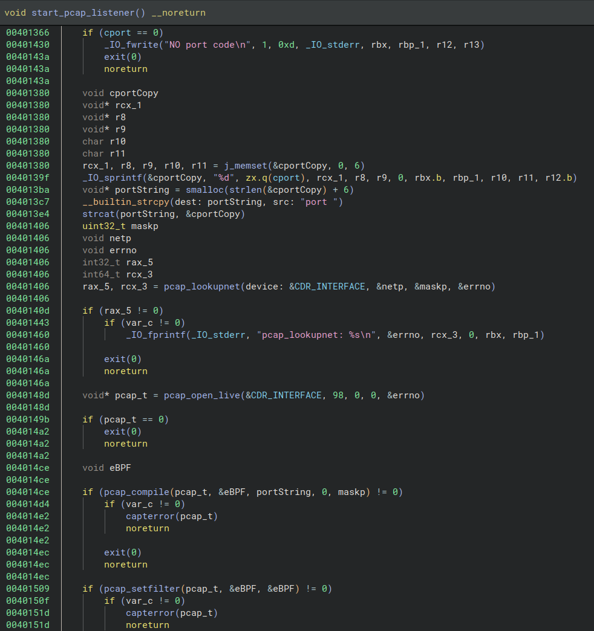Select address 0040148d
The height and width of the screenshot is (631, 594).
click(28, 395)
